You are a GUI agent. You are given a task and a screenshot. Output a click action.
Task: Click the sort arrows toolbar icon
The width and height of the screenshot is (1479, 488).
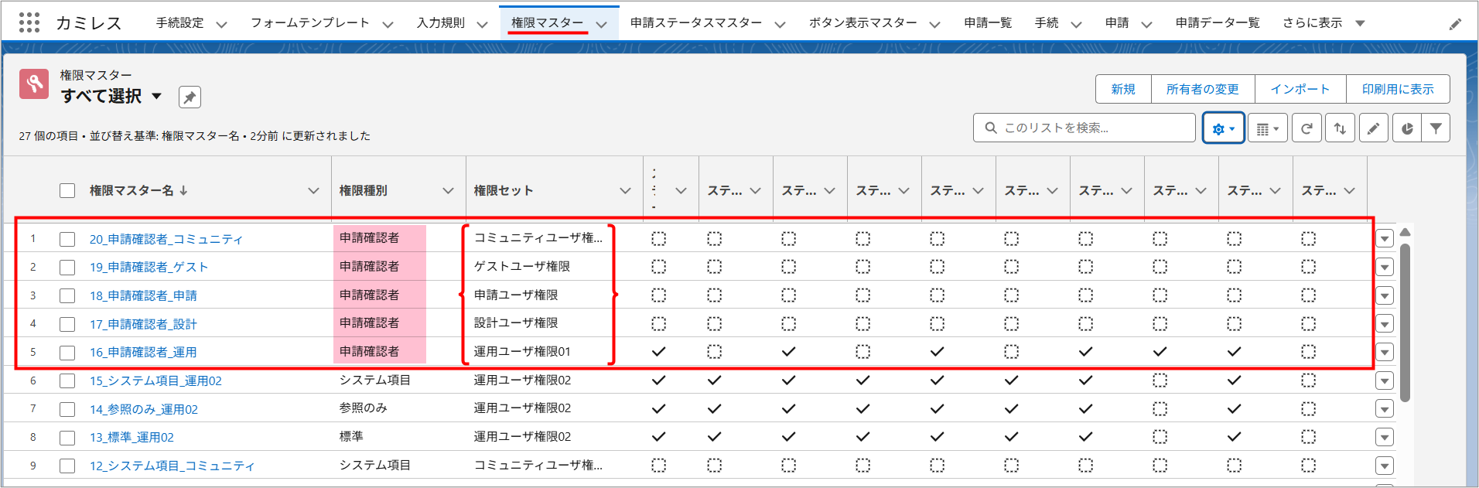pos(1340,128)
